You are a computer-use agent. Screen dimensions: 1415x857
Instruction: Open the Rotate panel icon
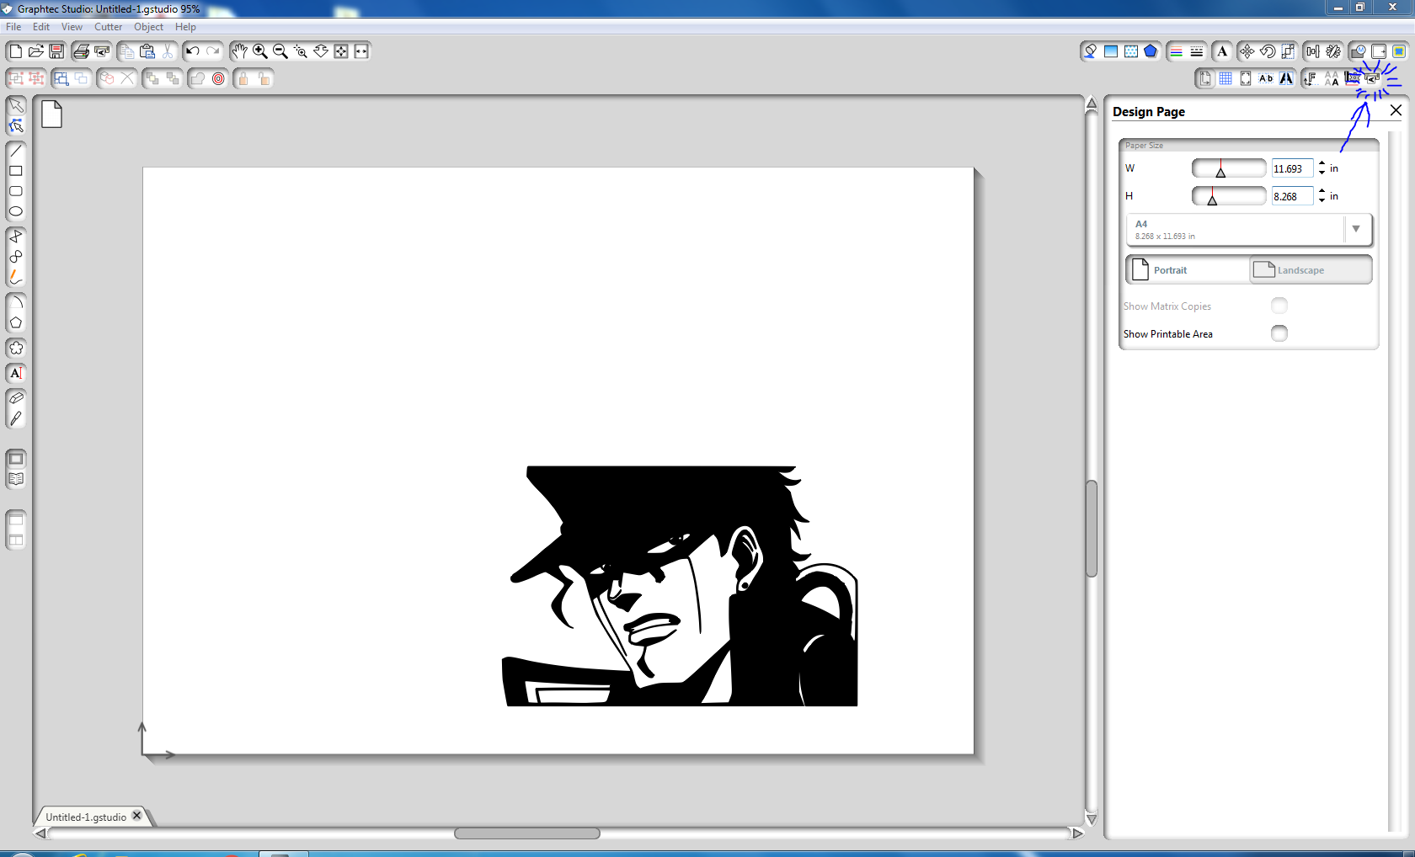[1268, 51]
